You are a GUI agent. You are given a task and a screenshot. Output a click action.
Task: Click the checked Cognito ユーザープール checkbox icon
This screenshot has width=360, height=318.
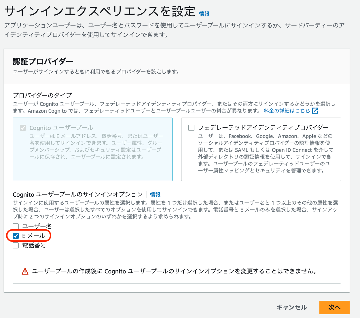point(23,128)
